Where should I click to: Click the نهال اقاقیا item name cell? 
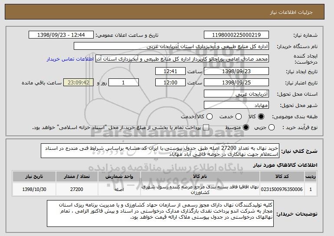[x=200, y=189]
